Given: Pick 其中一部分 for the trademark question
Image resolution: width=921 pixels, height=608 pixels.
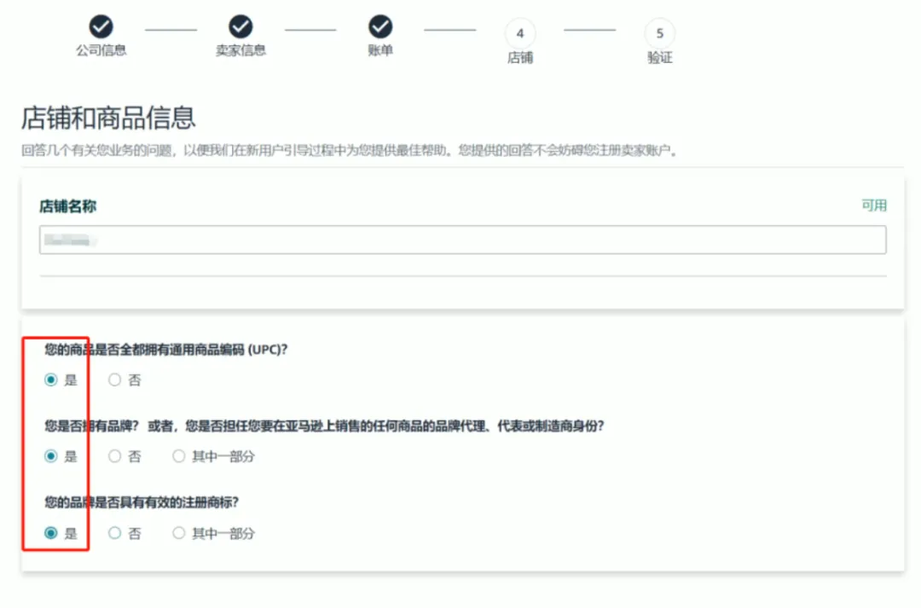Looking at the screenshot, I should 178,533.
